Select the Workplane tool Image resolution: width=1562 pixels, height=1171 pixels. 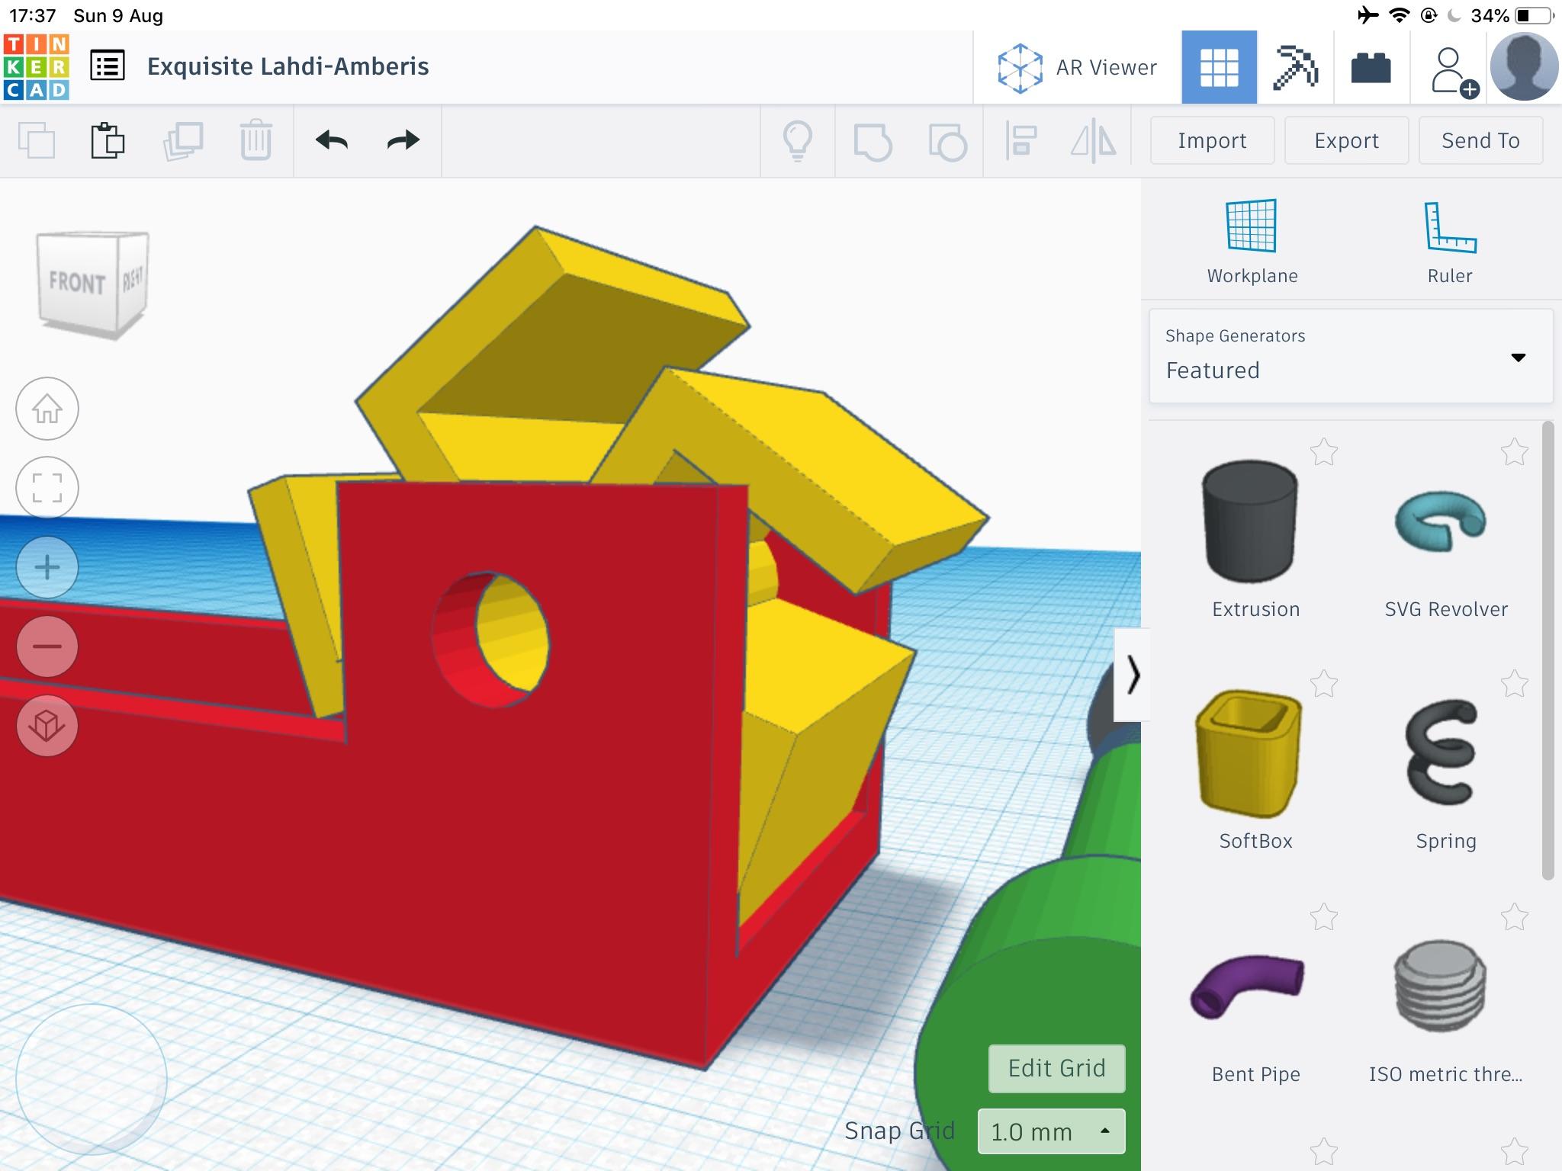[x=1252, y=242]
